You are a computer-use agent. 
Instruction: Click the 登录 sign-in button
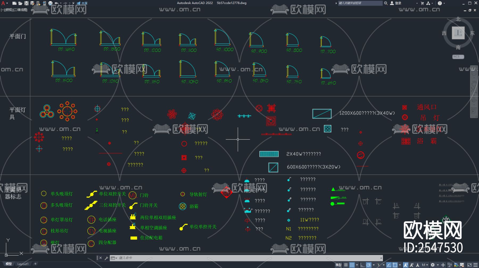point(396,3)
